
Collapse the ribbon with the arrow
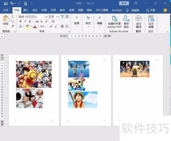[x=167, y=32]
